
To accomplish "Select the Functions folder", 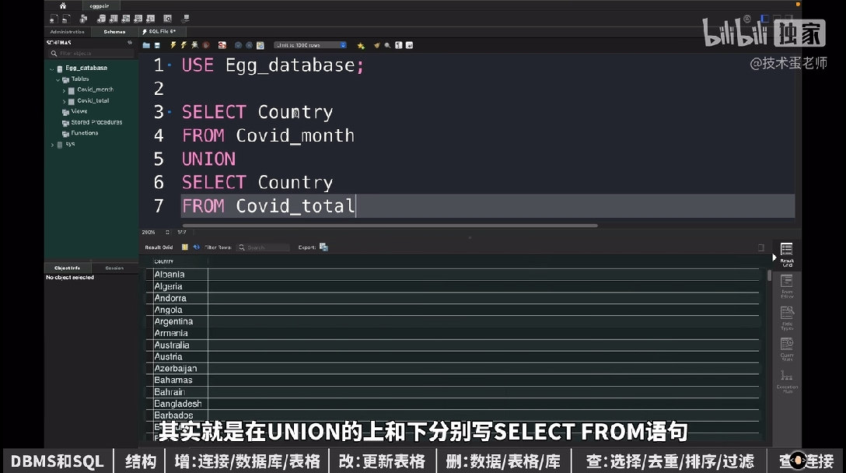I will click(85, 133).
